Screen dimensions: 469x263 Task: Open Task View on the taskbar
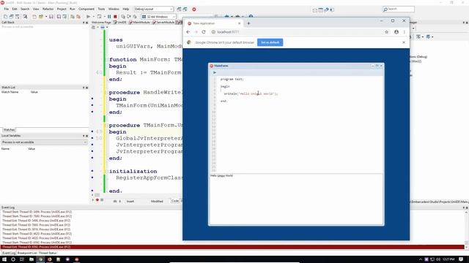22,259
